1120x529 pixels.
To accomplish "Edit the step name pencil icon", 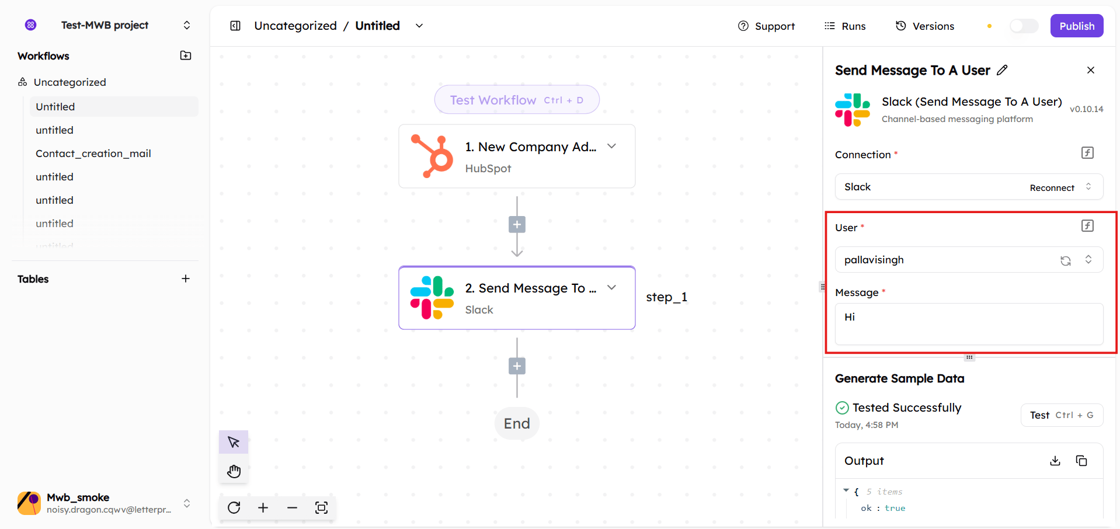I will [1003, 70].
